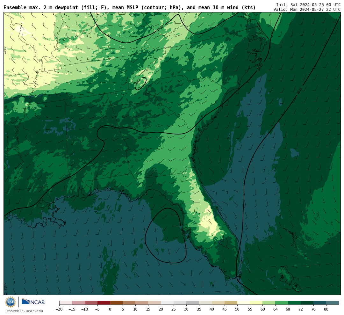Click the dark green 72-76 swatch

pyautogui.click(x=307, y=303)
